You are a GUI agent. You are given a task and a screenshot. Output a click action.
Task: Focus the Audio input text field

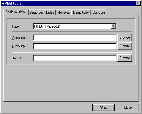75,46
